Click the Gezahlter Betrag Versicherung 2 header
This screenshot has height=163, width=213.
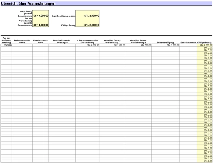(x=138, y=41)
